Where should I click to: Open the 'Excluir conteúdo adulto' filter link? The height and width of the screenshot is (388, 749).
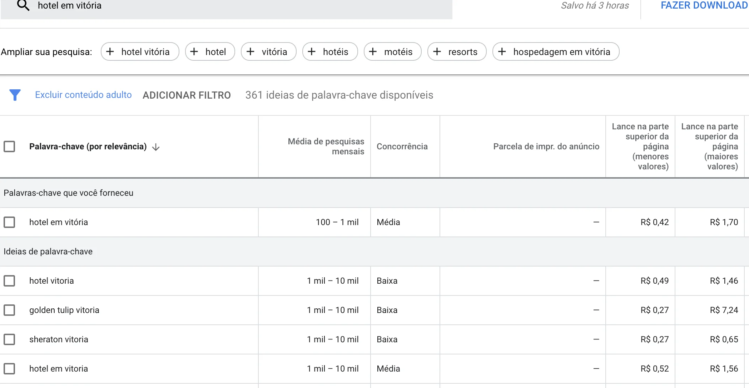coord(83,95)
